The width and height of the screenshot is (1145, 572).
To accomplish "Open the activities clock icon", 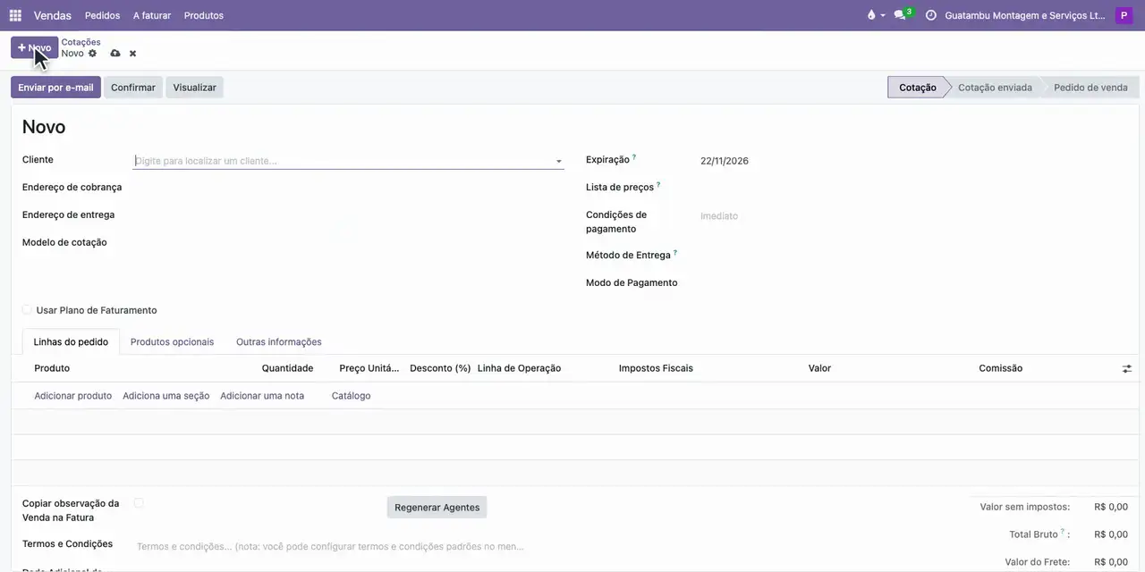I will click(931, 15).
